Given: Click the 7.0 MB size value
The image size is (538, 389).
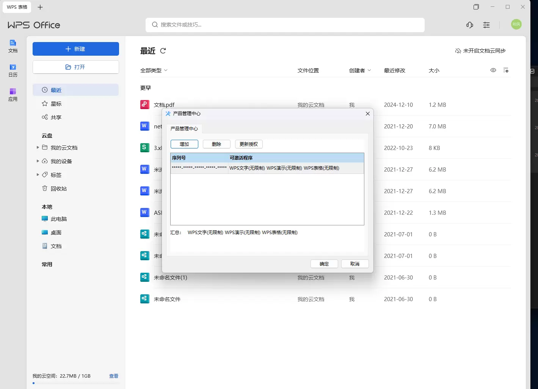Looking at the screenshot, I should point(438,127).
